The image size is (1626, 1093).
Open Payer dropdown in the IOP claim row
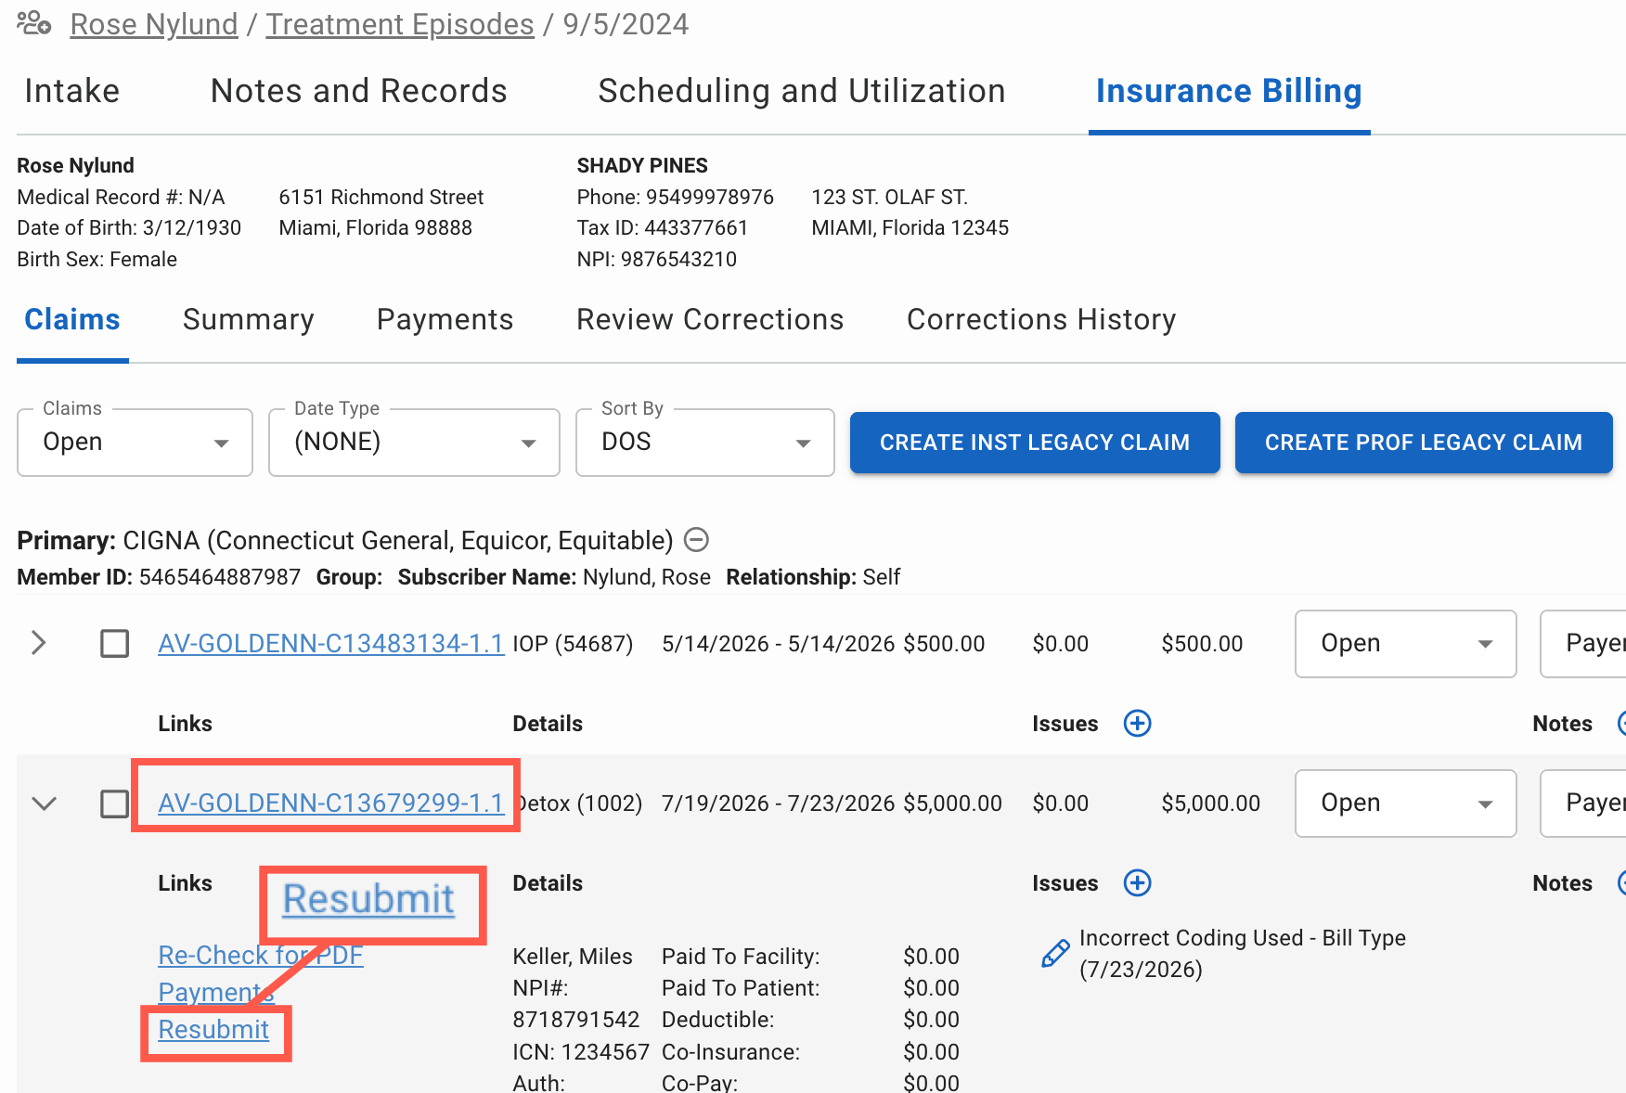click(x=1583, y=643)
